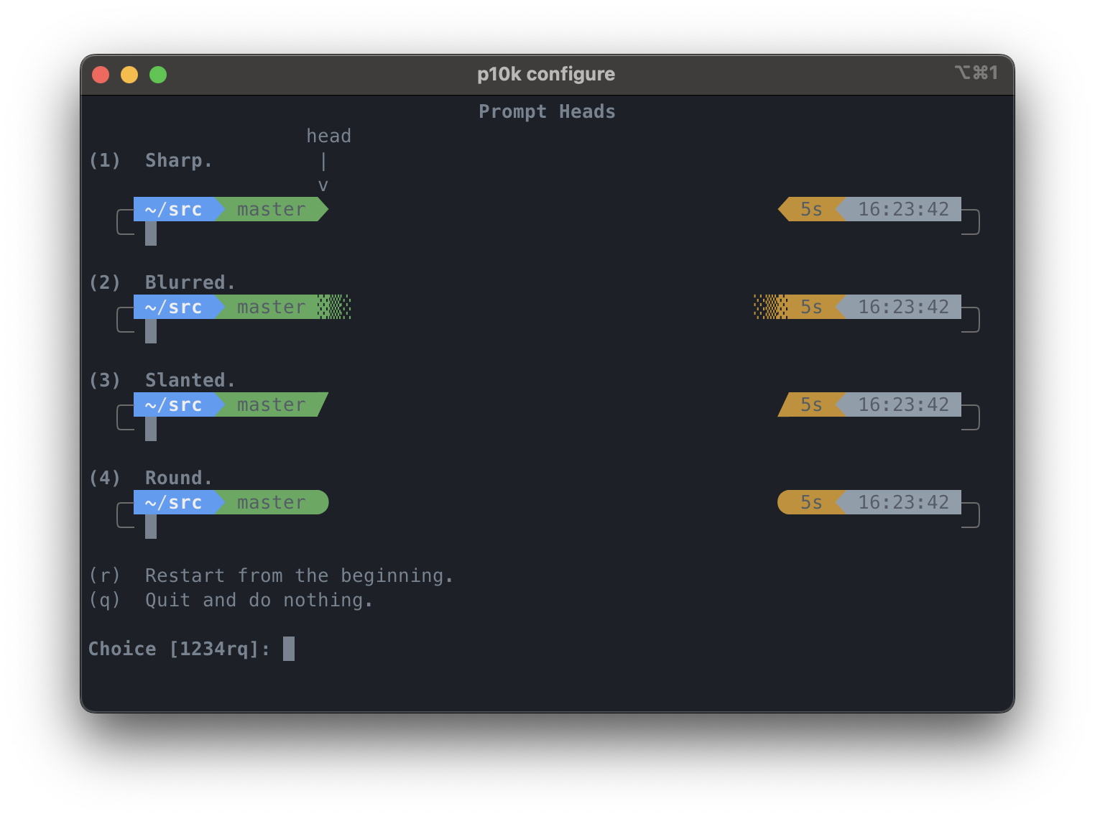1095x819 pixels.
Task: Click the 'head' annotation label
Action: [329, 136]
